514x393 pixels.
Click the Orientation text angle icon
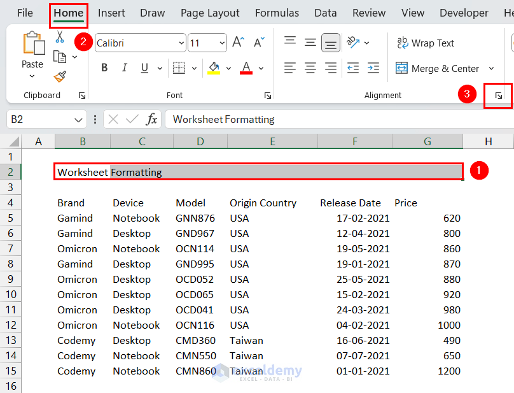tap(354, 43)
